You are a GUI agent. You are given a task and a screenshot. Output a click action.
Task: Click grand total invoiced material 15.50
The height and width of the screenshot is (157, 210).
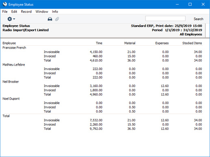[x=131, y=124]
